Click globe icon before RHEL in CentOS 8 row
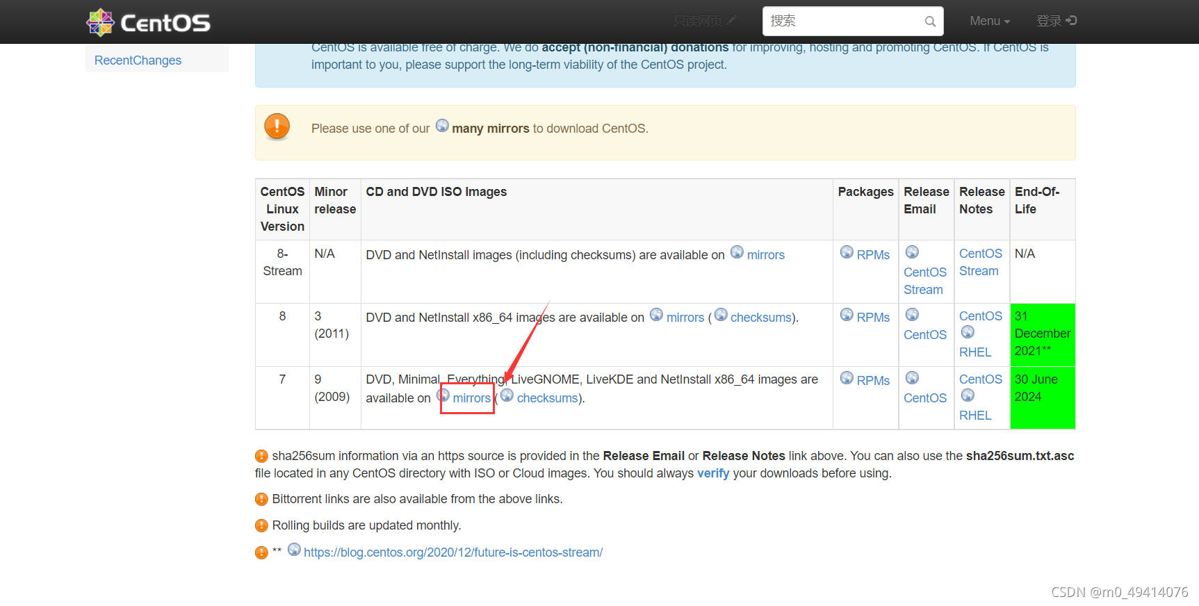 click(x=968, y=332)
